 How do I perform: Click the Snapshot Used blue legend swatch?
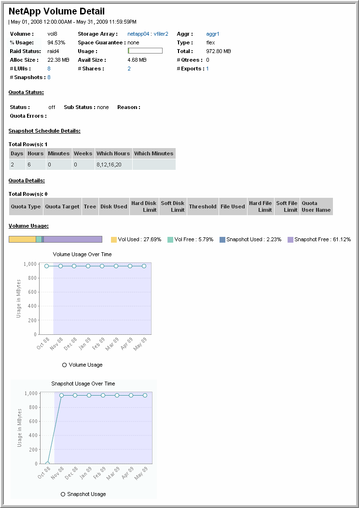point(222,240)
